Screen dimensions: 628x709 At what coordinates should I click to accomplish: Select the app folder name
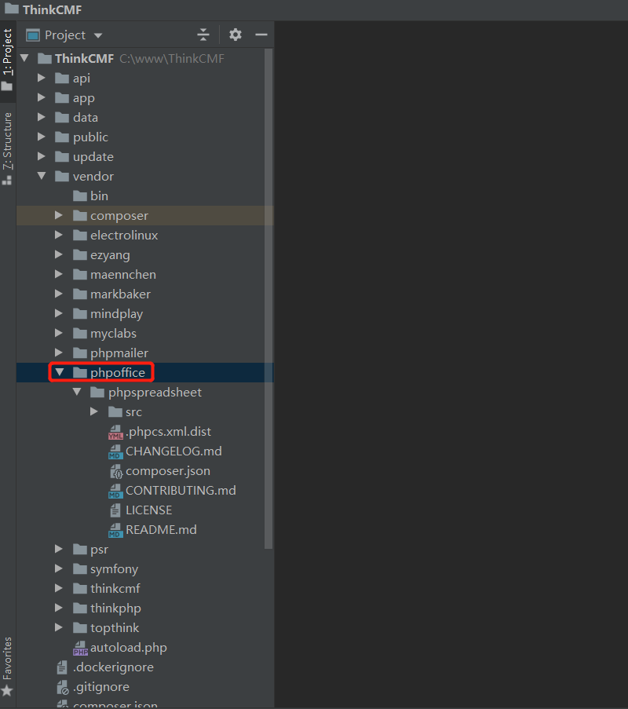coord(84,98)
